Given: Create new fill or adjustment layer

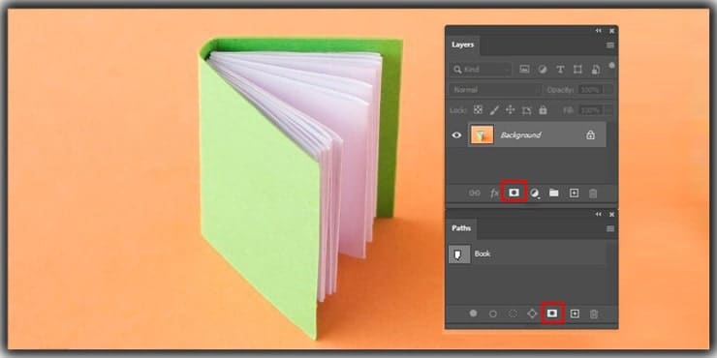Looking at the screenshot, I should coord(534,194).
